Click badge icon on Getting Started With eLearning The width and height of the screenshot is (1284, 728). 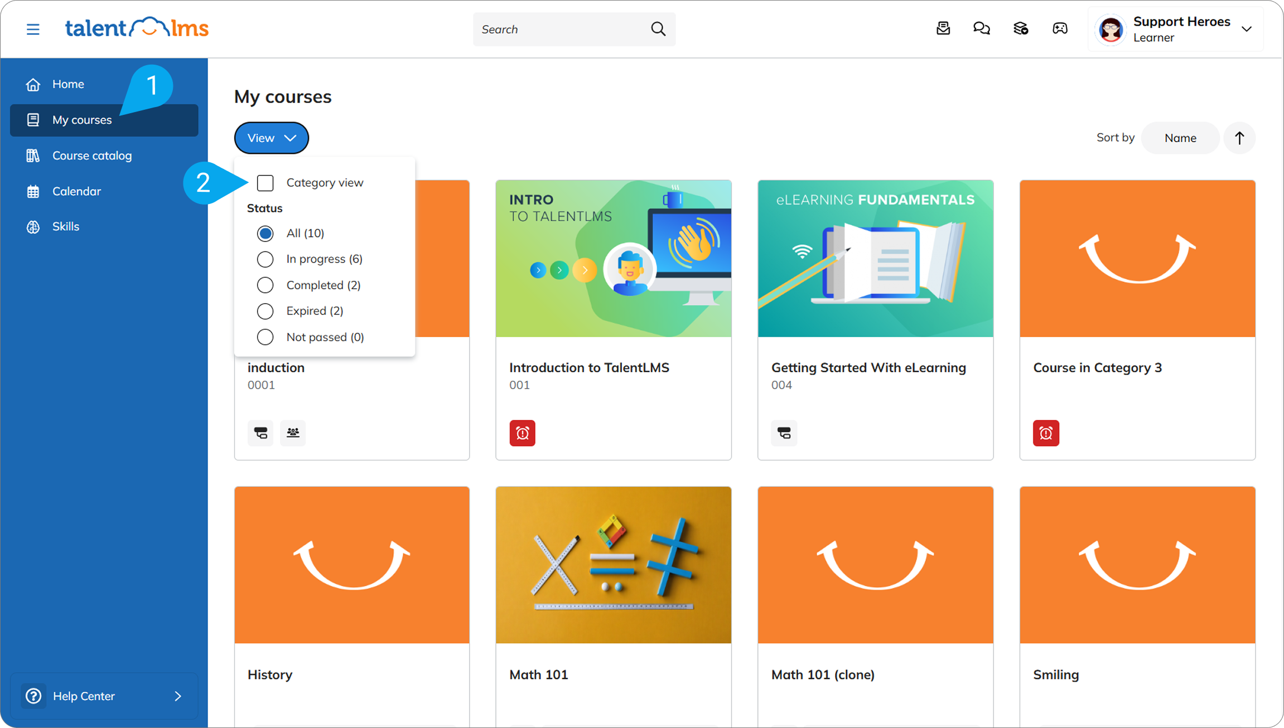click(784, 433)
